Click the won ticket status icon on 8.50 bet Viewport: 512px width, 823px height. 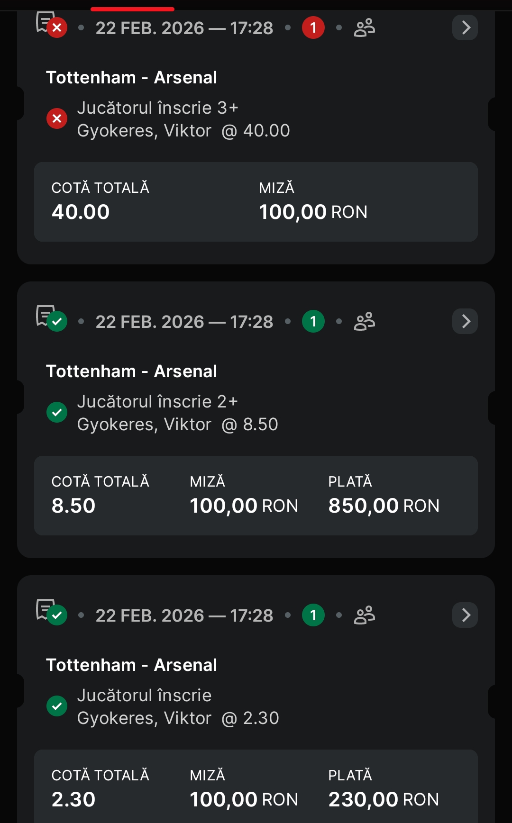tap(52, 318)
